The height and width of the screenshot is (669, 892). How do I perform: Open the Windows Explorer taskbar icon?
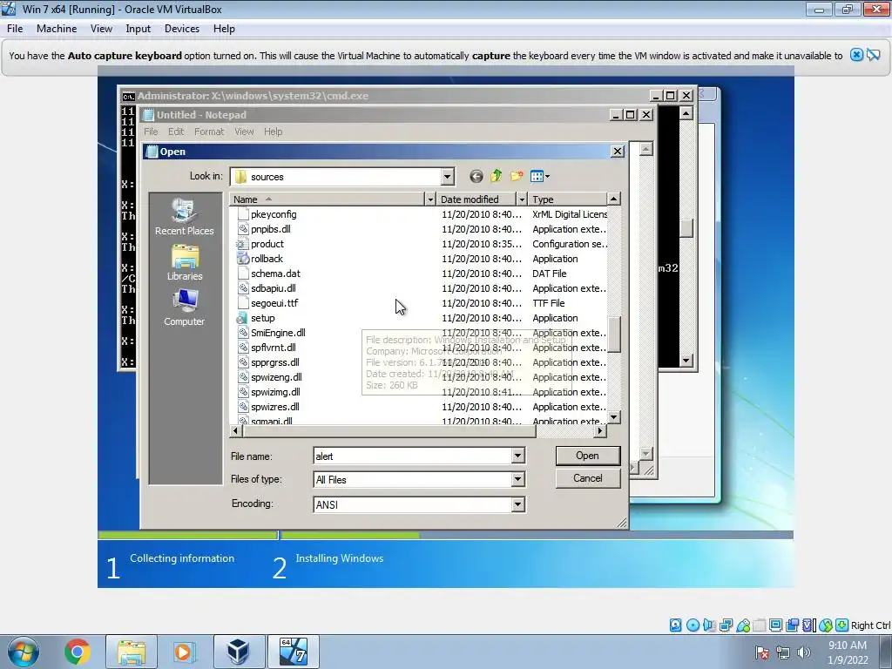click(132, 652)
